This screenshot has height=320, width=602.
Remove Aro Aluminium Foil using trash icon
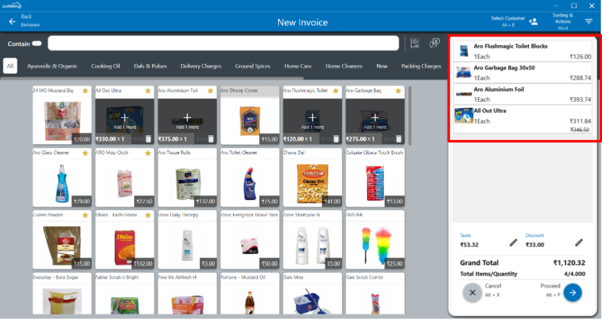210,139
